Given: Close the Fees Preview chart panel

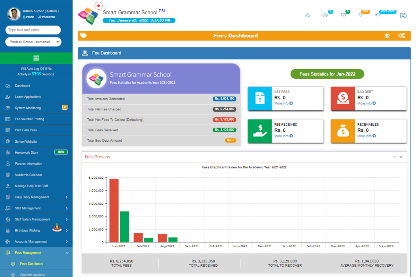Looking at the screenshot, I should tap(401, 157).
